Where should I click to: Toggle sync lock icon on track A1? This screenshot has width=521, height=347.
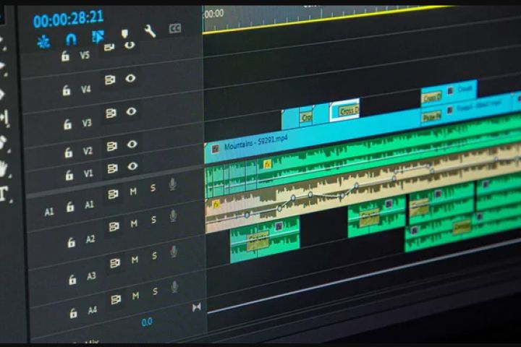tap(113, 194)
